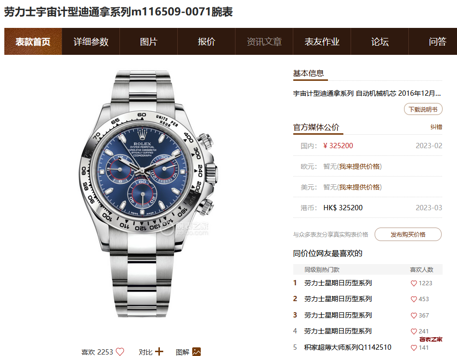
Task: Select the 表友作业 tab
Action: [322, 42]
